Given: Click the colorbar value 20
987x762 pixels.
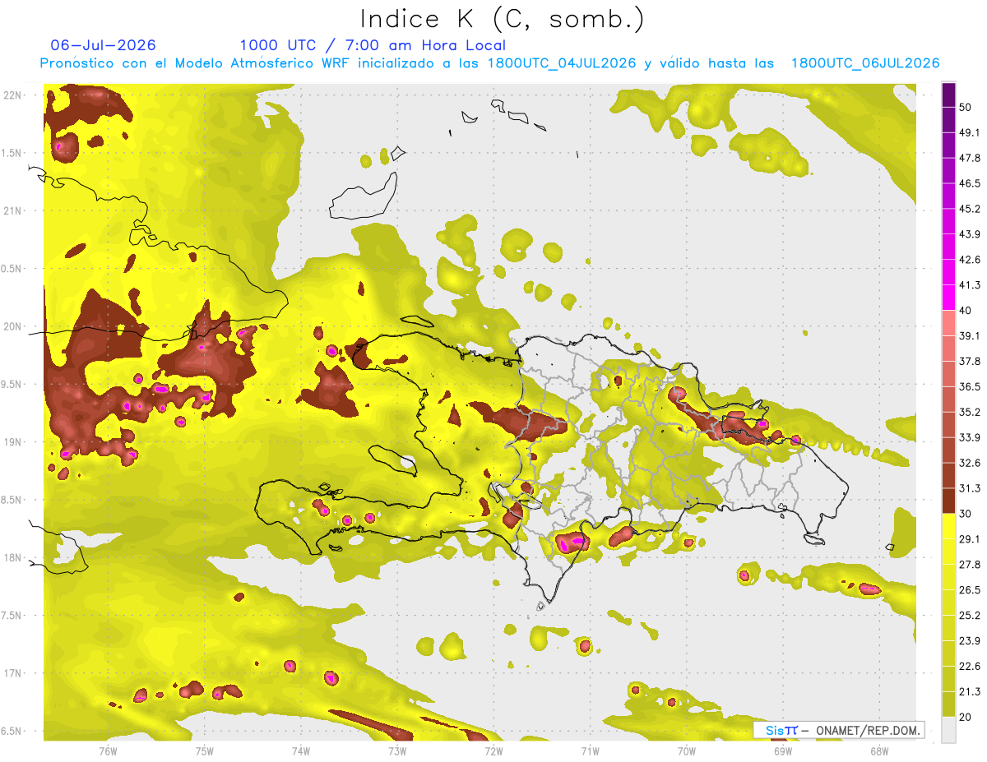Looking at the screenshot, I should pyautogui.click(x=966, y=717).
